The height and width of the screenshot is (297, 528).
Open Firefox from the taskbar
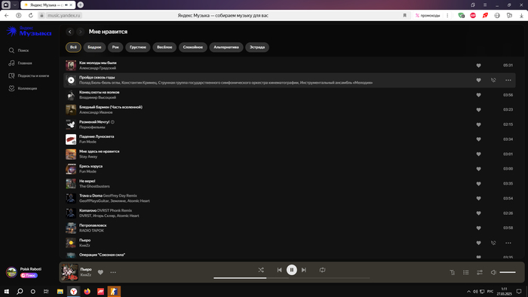(87, 291)
